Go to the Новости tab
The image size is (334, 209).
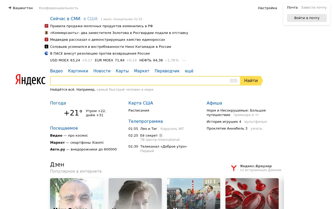pyautogui.click(x=102, y=71)
